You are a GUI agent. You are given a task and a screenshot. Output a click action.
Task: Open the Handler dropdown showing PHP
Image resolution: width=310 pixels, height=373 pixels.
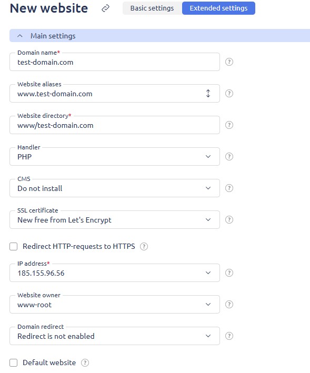coord(114,157)
